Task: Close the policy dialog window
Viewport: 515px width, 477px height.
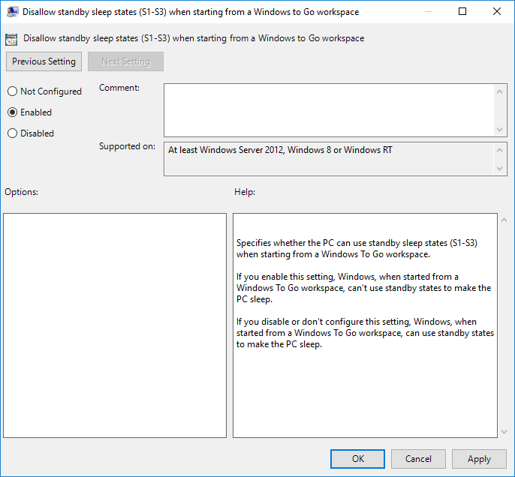Action: click(x=497, y=11)
